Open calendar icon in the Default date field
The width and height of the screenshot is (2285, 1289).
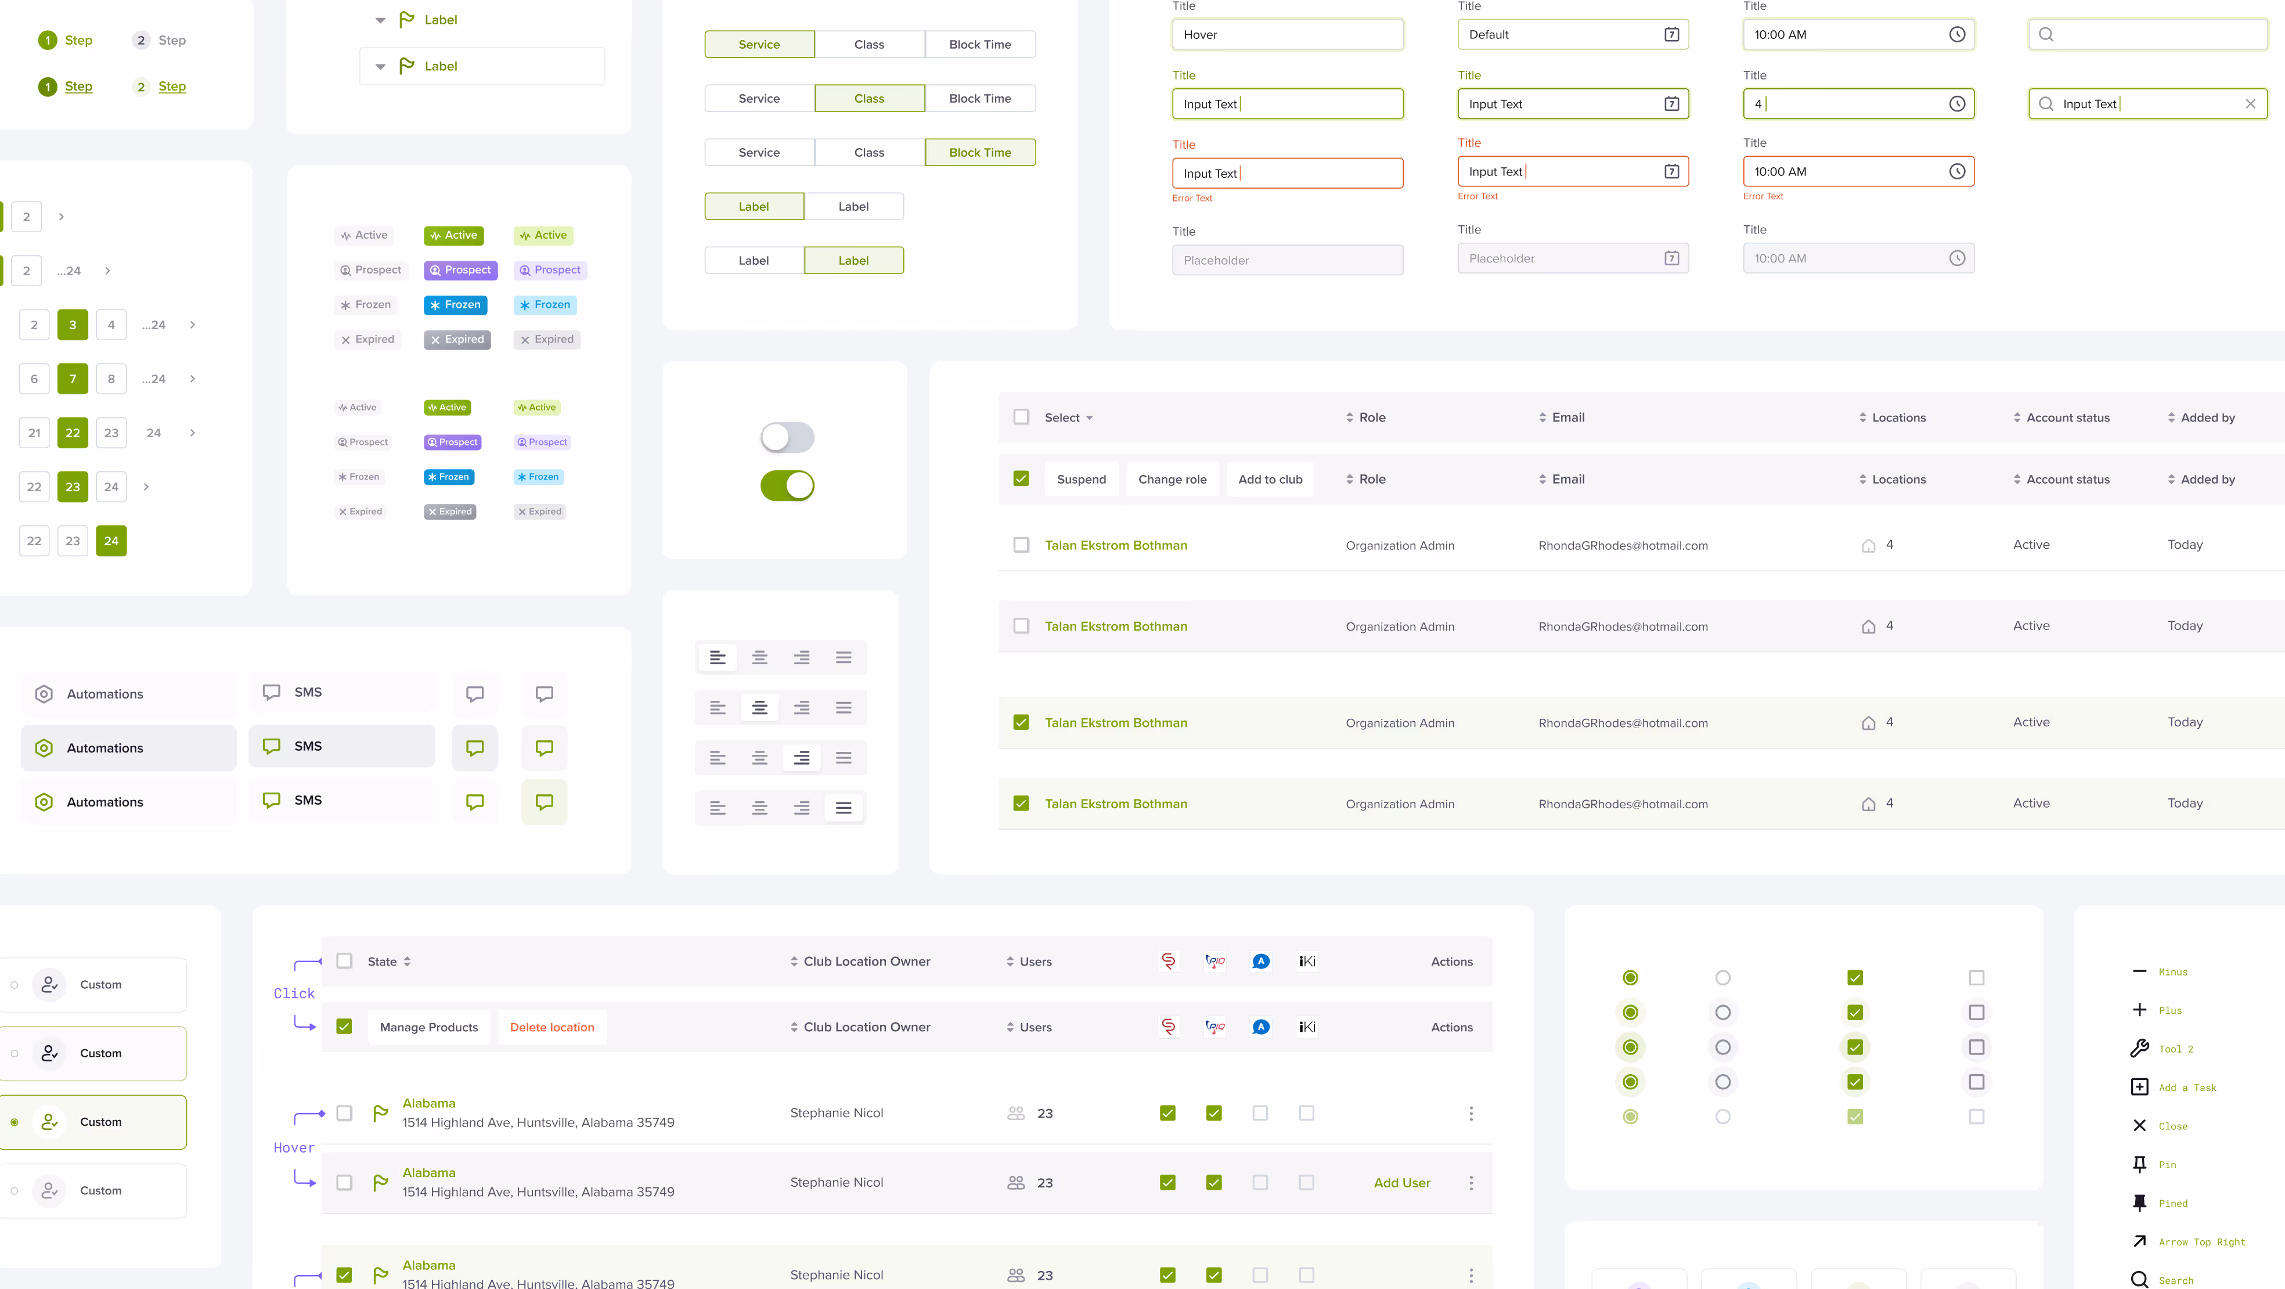pos(1671,35)
